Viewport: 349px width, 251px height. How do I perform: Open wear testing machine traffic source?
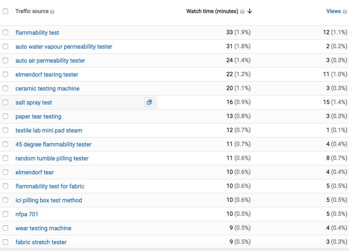tap(44, 228)
